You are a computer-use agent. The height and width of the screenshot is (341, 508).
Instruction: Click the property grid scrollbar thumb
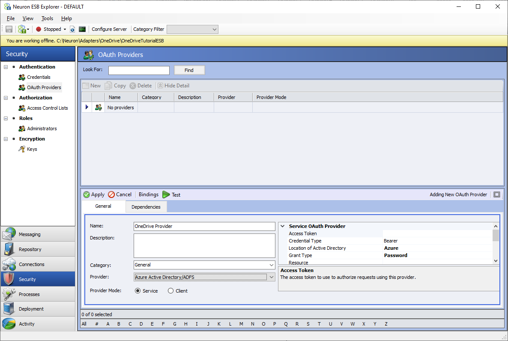click(x=496, y=235)
